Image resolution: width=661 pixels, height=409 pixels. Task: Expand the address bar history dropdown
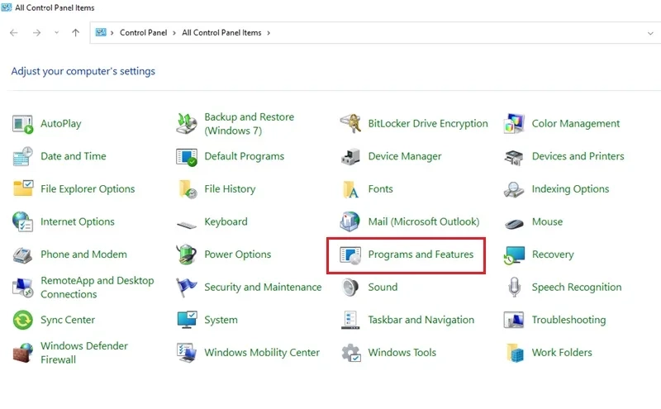(x=650, y=33)
